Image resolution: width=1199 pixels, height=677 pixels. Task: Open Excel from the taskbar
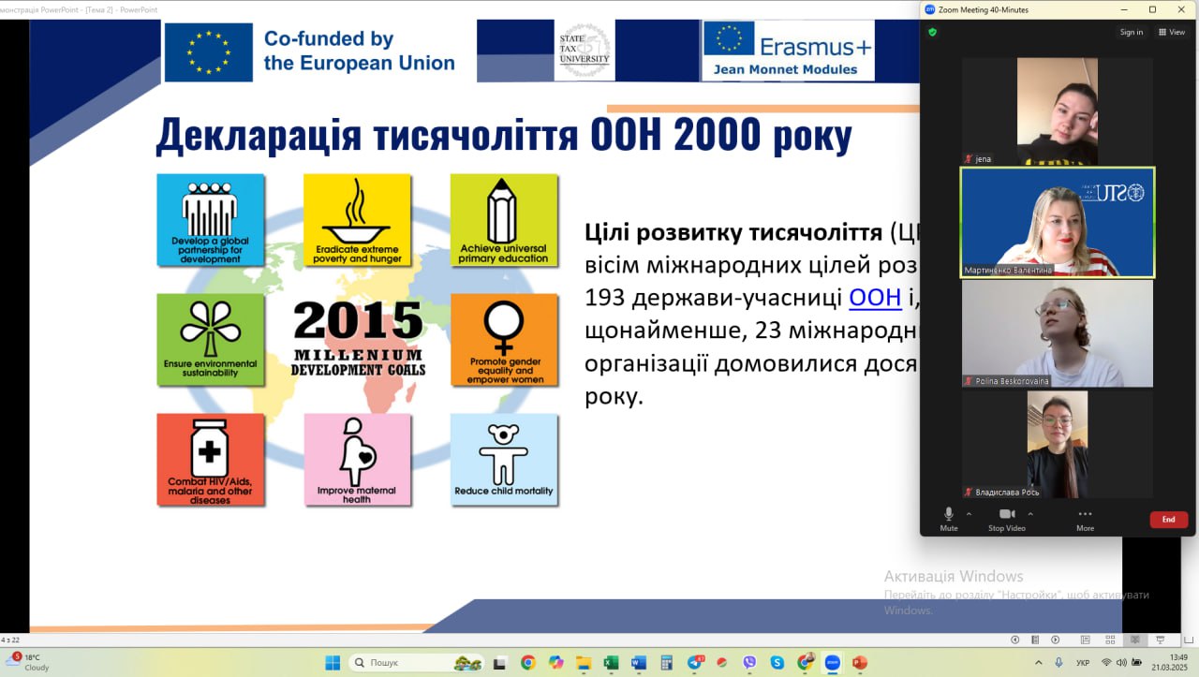(611, 663)
